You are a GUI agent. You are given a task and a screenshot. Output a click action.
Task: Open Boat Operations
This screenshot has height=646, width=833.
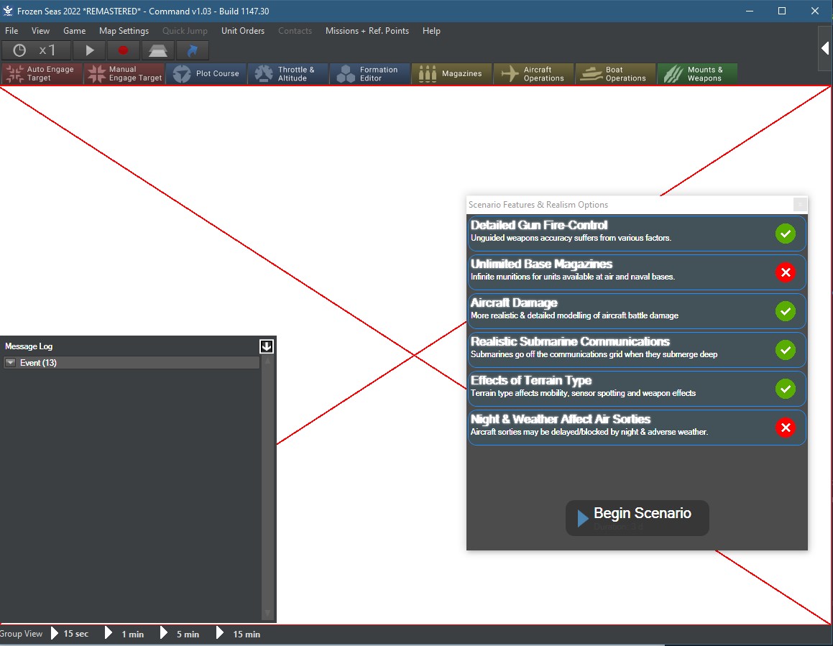(x=615, y=73)
